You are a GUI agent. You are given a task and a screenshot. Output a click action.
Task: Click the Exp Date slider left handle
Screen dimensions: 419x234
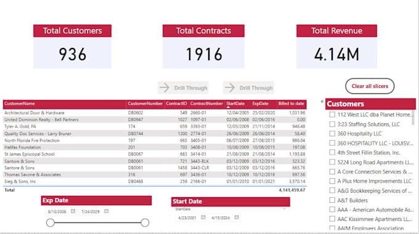(x=51, y=222)
